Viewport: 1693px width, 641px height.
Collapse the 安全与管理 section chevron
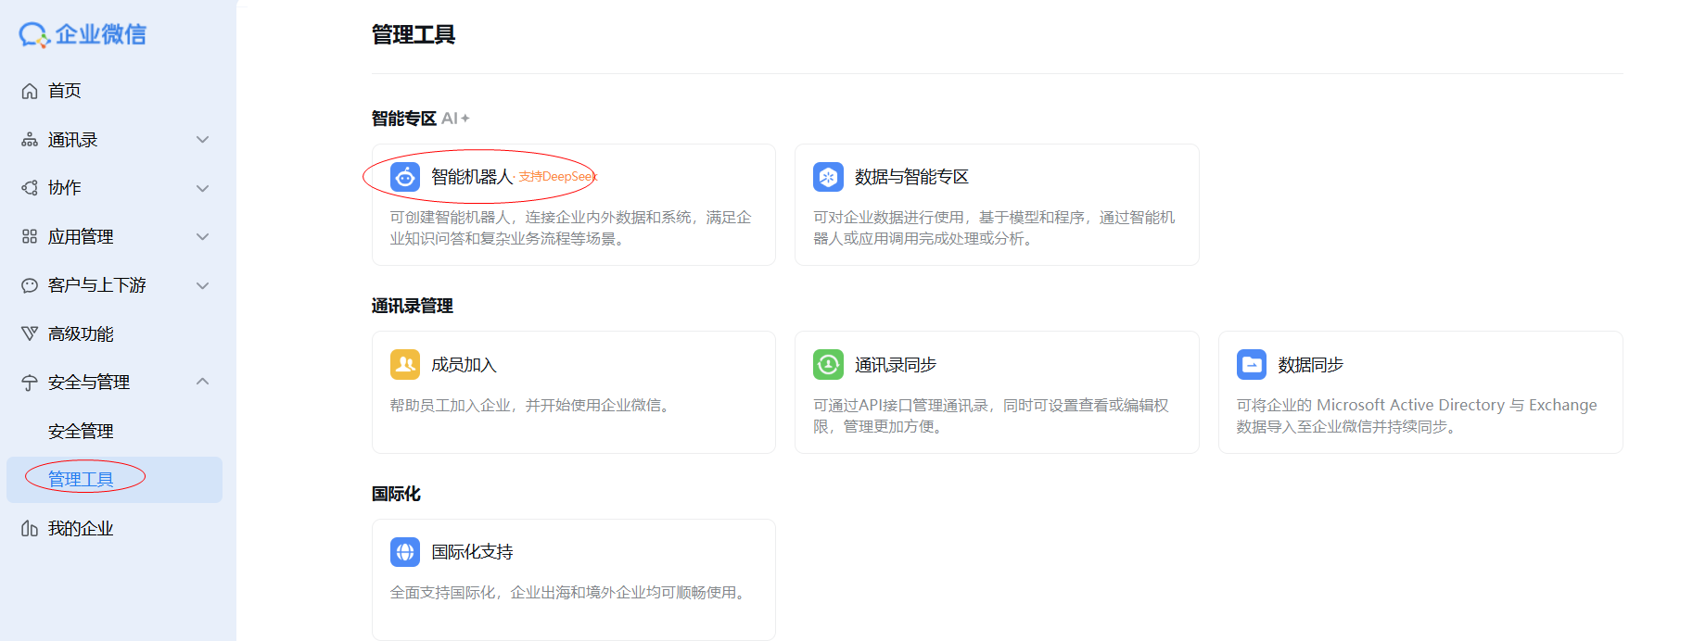coord(203,382)
